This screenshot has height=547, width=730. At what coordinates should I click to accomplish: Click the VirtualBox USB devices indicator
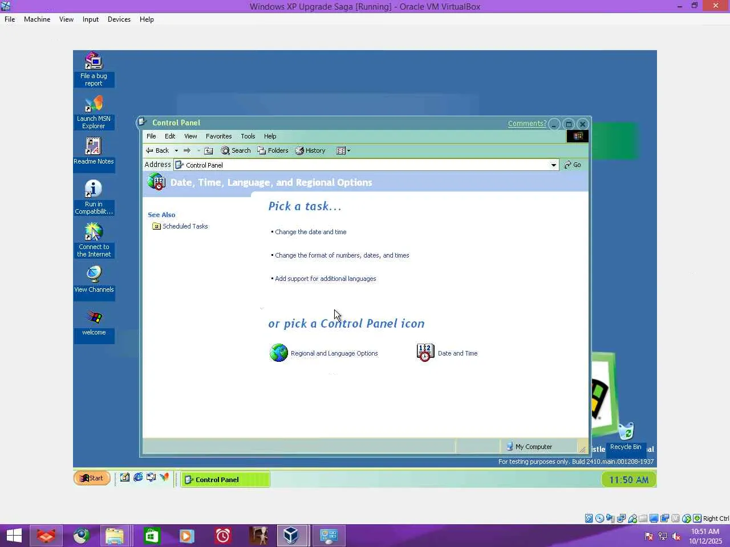[x=632, y=519]
